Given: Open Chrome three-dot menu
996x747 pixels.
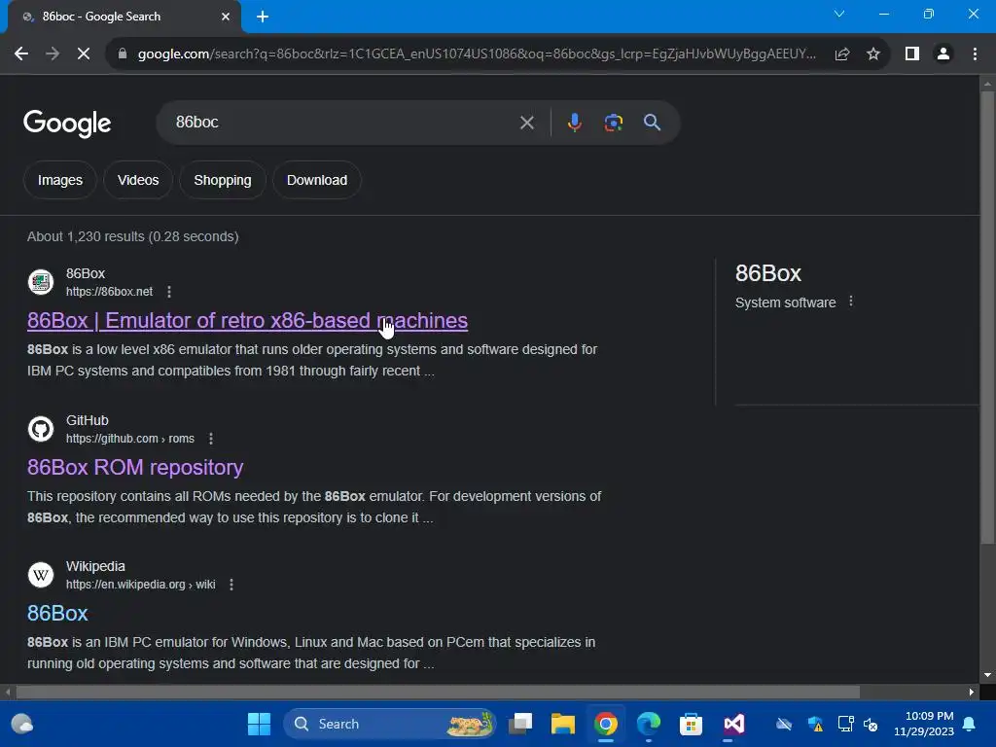Looking at the screenshot, I should (x=975, y=54).
